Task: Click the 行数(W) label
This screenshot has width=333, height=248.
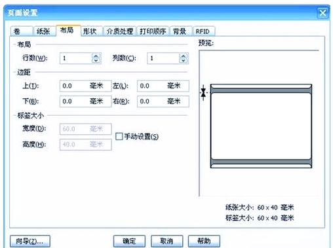Action: click(35, 58)
